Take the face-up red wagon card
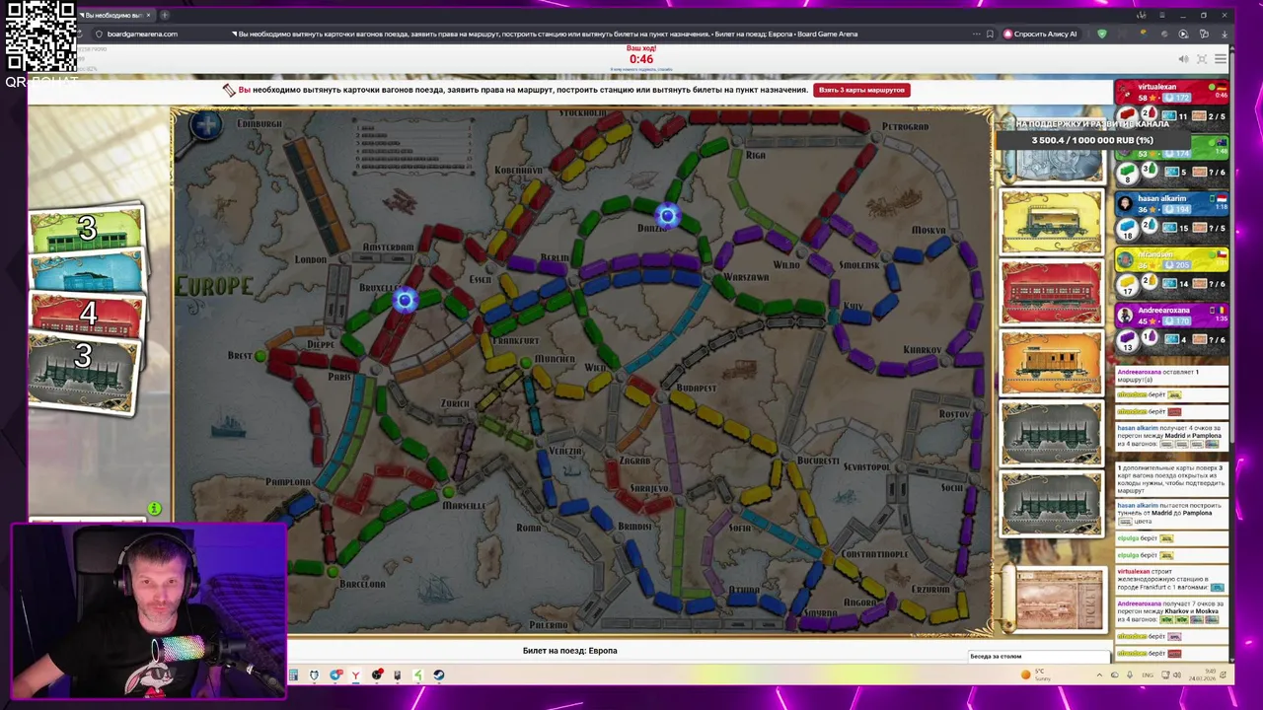The image size is (1263, 710). 1052,292
